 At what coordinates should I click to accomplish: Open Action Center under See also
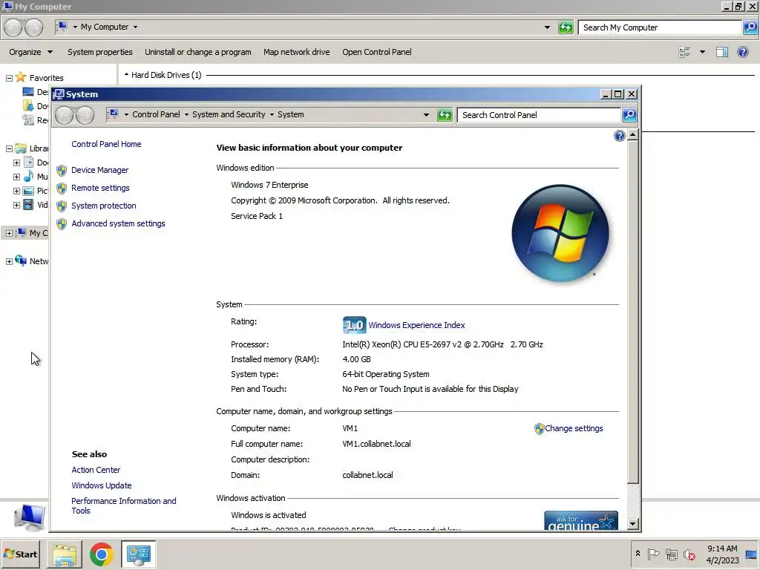point(96,470)
